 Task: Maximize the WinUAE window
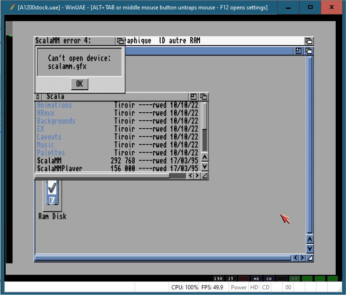click(x=310, y=8)
